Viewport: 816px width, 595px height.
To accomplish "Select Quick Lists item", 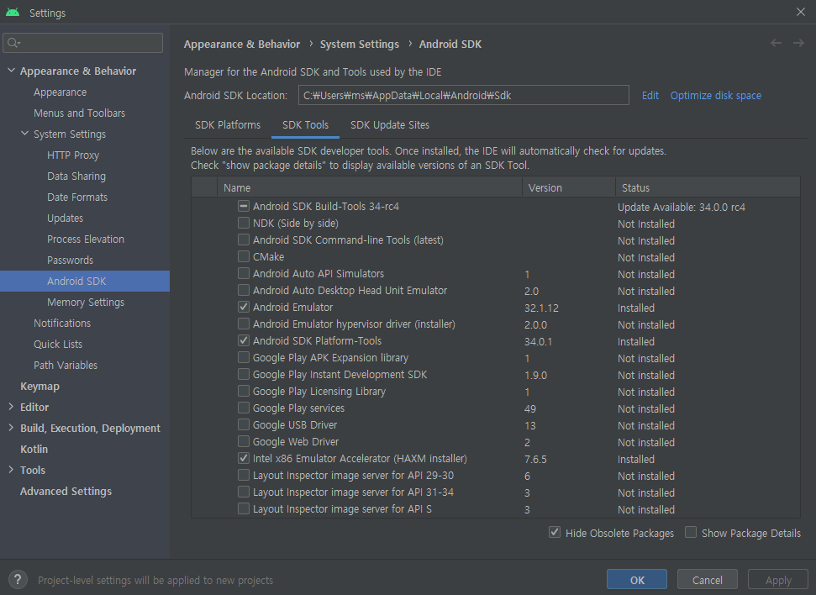I will pyautogui.click(x=58, y=344).
